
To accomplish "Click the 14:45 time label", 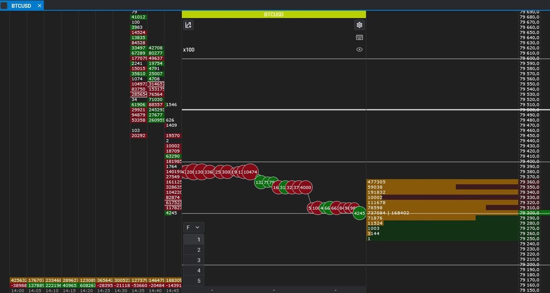I will coord(172,291).
